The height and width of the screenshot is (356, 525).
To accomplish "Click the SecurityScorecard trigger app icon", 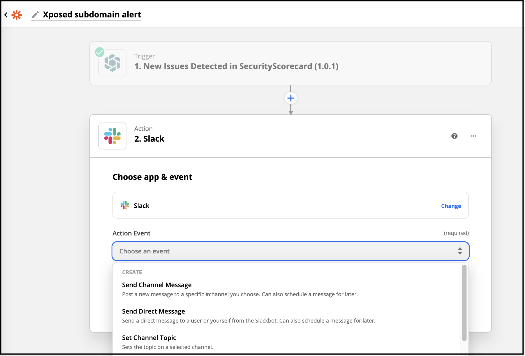I will click(112, 63).
